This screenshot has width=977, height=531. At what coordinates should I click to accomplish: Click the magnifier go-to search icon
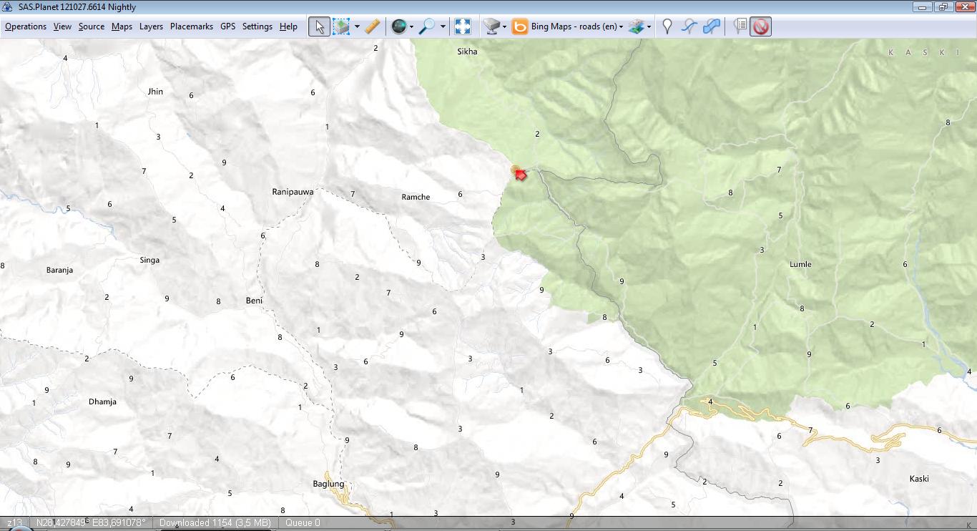(x=427, y=26)
